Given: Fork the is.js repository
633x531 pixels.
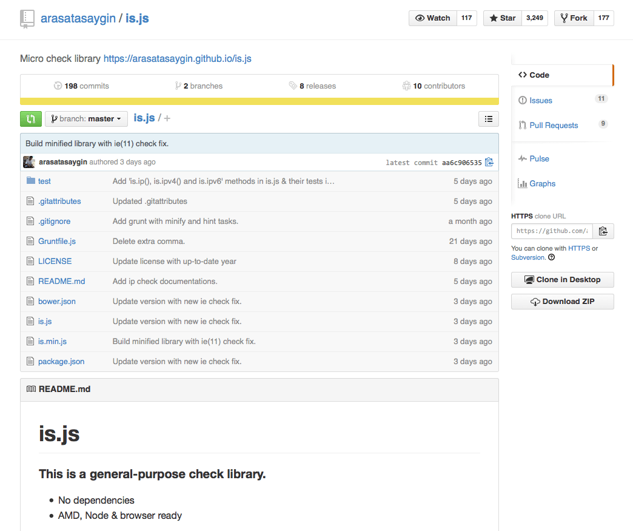Looking at the screenshot, I should click(573, 18).
